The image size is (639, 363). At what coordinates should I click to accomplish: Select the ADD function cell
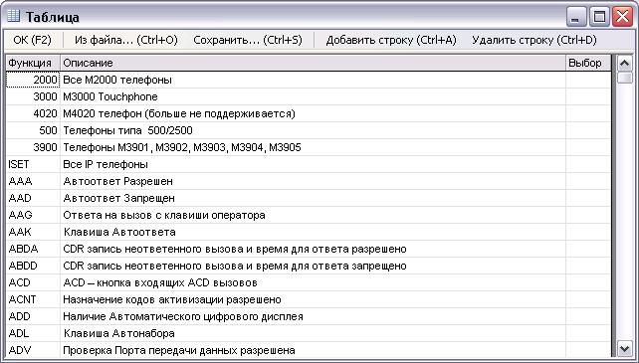click(x=33, y=316)
